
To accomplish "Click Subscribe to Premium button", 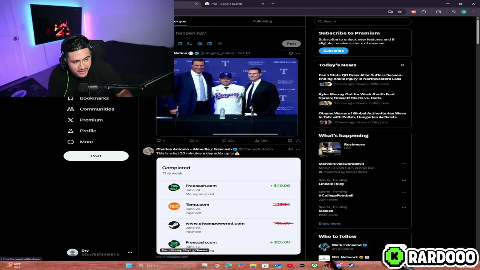I will [333, 51].
